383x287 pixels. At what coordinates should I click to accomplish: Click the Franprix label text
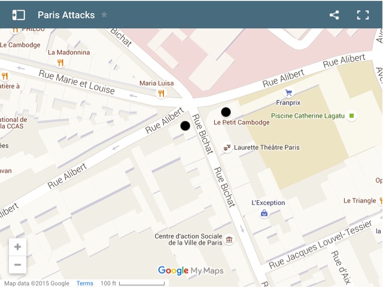tap(288, 102)
